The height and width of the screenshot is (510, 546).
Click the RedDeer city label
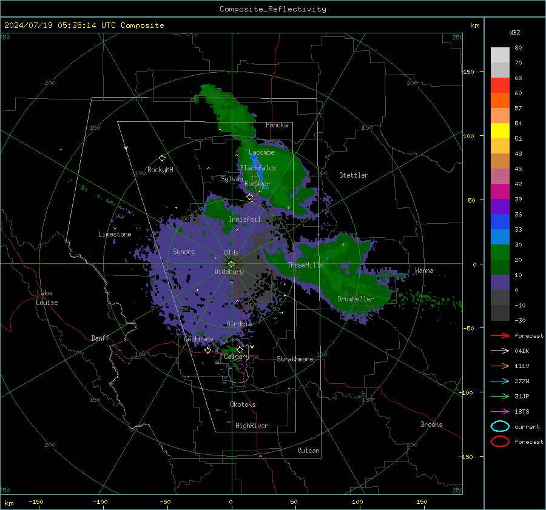pos(257,184)
